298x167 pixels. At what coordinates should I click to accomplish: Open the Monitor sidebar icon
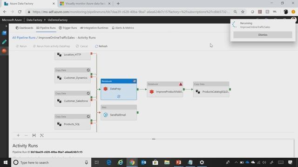4,51
